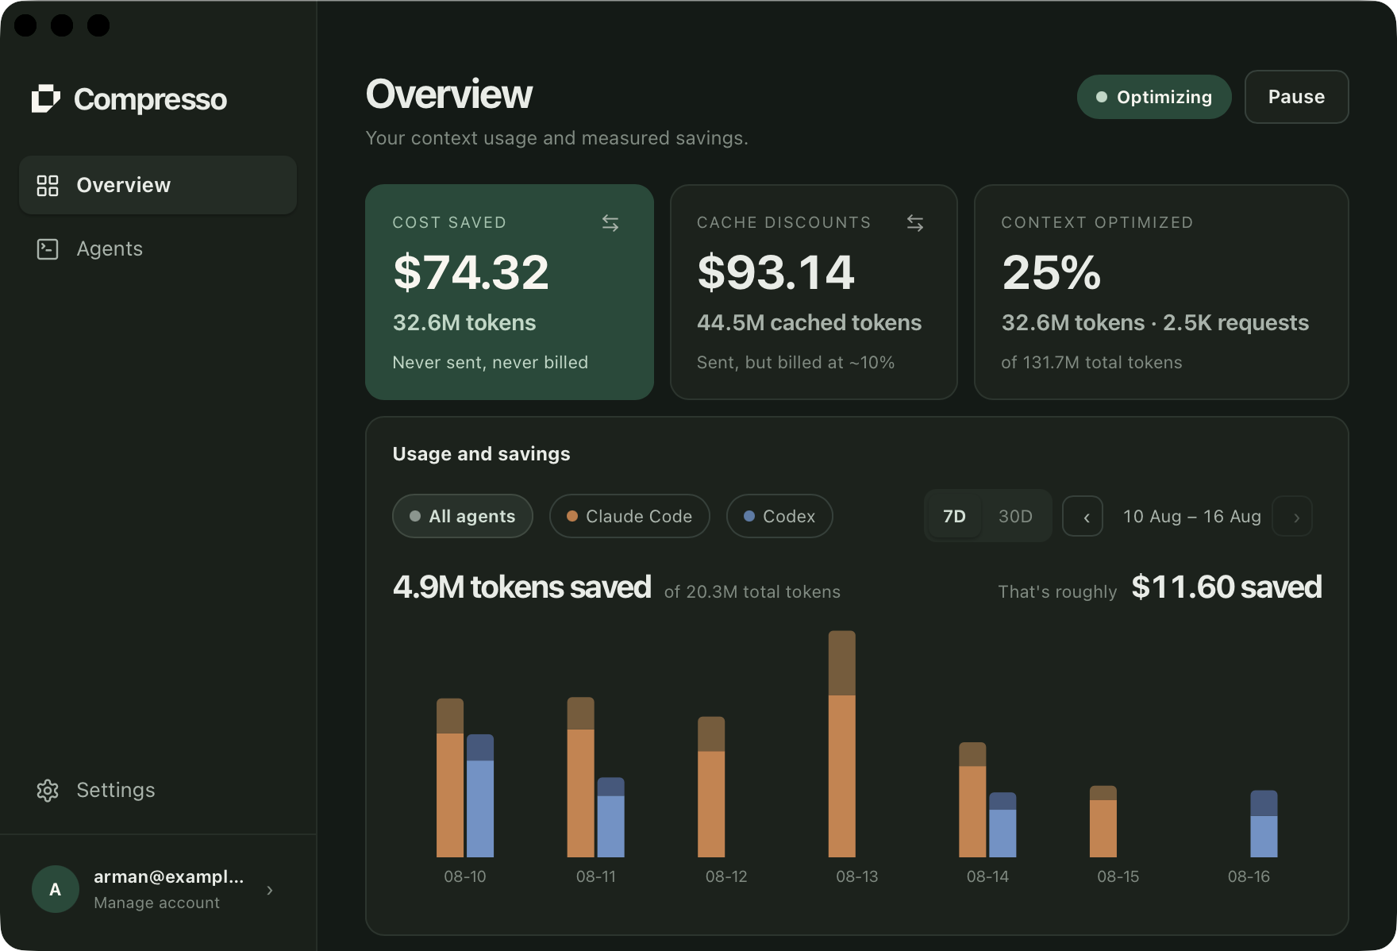Toggle the Claude Code filter chip
The width and height of the screenshot is (1397, 951).
coord(629,516)
